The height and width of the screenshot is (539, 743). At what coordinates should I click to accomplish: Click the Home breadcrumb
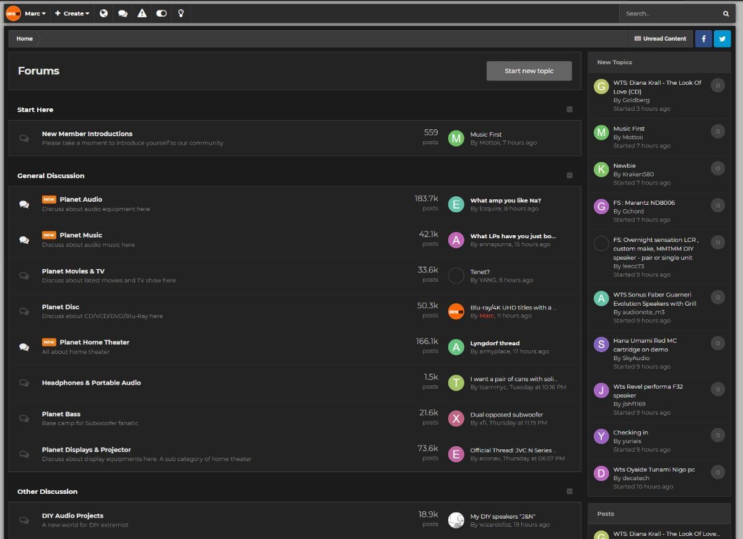coord(24,38)
